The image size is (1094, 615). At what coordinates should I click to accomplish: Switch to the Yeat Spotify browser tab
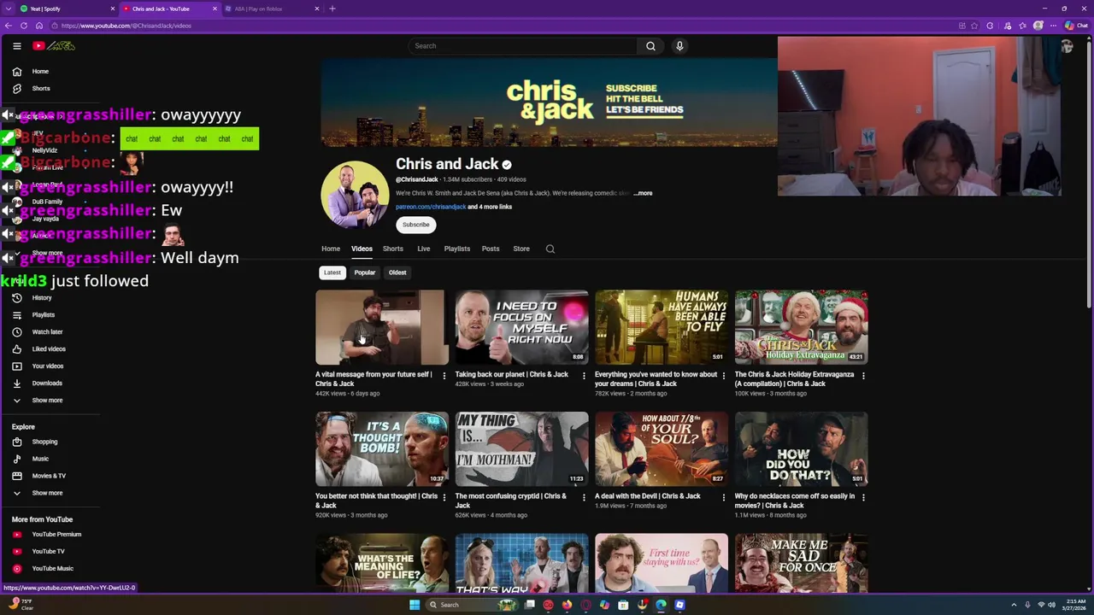pyautogui.click(x=67, y=9)
